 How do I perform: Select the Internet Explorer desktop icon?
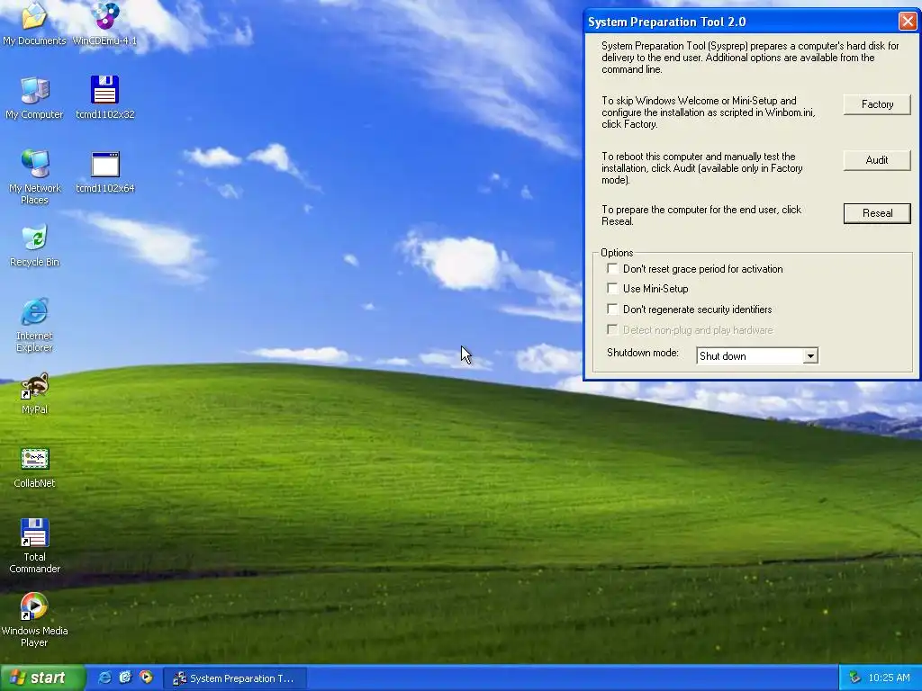34,325
